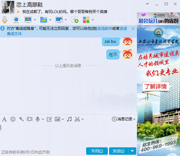
Task: Expand the voice message dropdown arrow
Action: pos(43,119)
